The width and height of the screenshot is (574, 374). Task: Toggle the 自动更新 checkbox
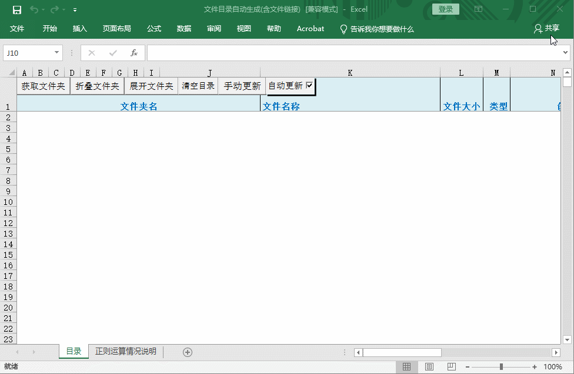309,86
